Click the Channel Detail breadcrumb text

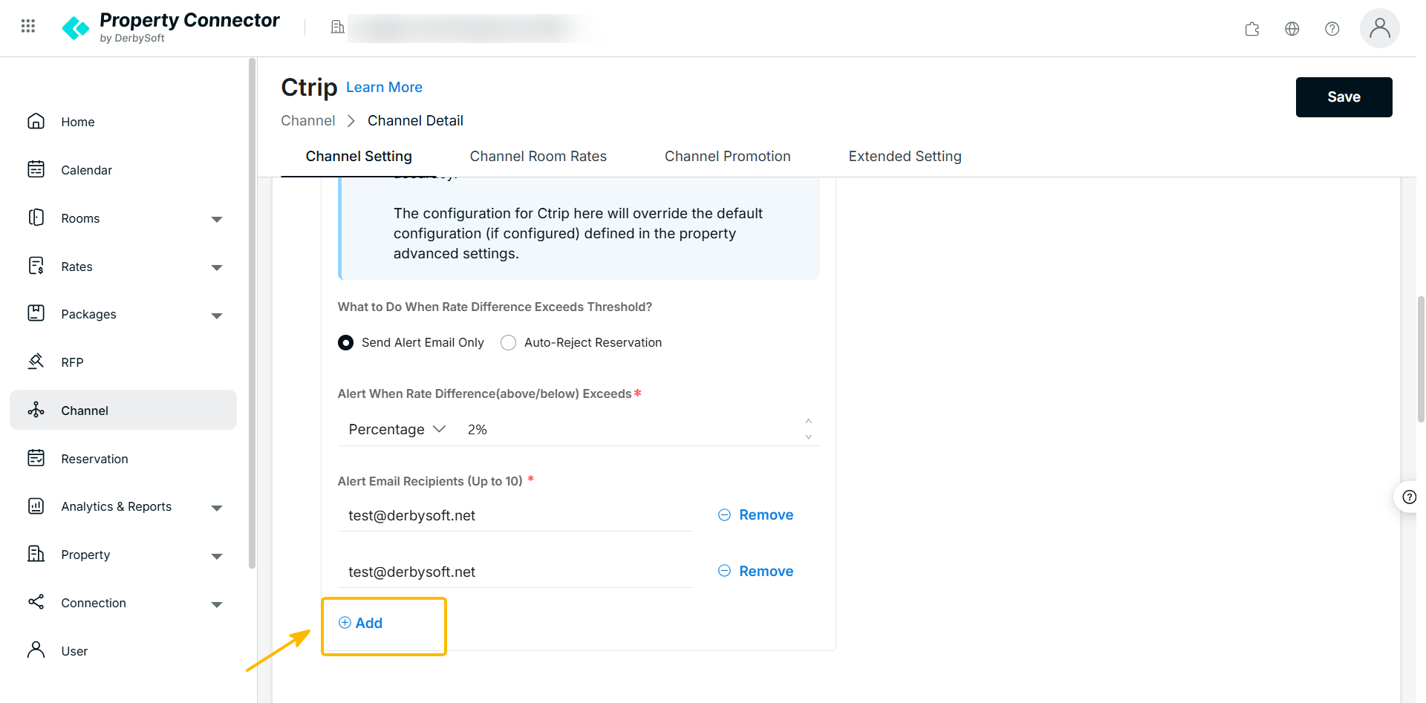415,120
